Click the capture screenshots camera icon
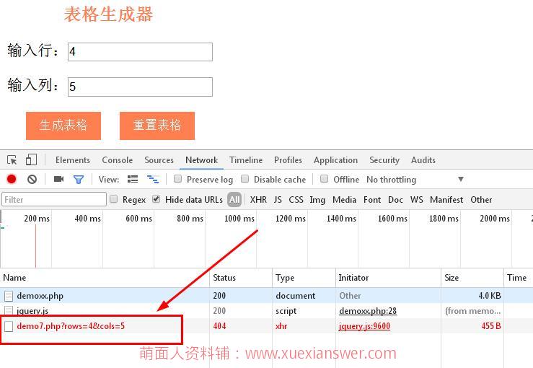This screenshot has height=368, width=533. tap(59, 179)
